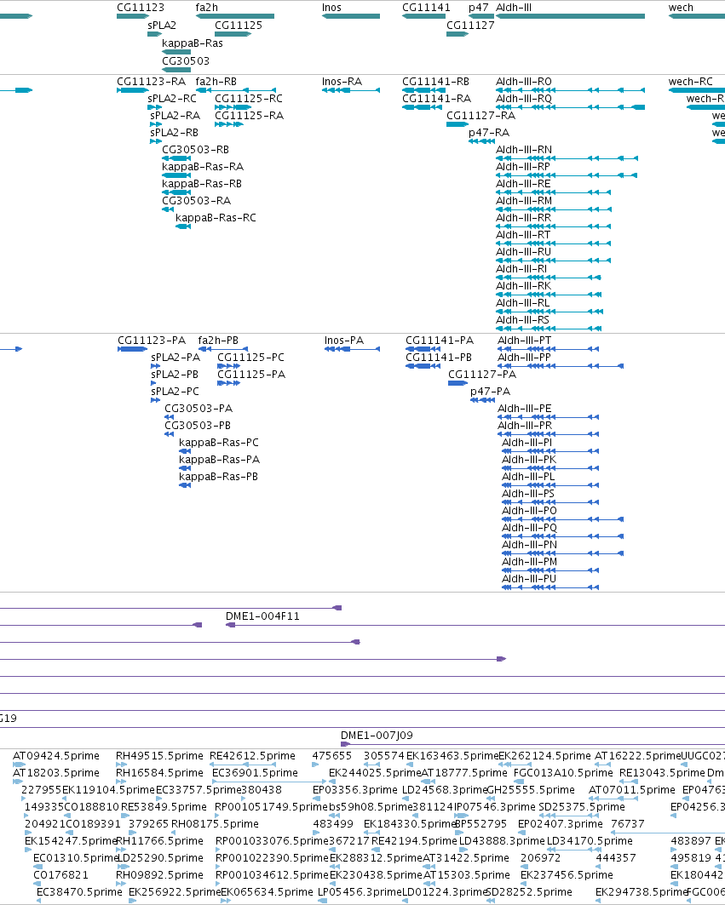Select the EC38470.5prime EST label
The height and width of the screenshot is (905, 725).
click(79, 892)
